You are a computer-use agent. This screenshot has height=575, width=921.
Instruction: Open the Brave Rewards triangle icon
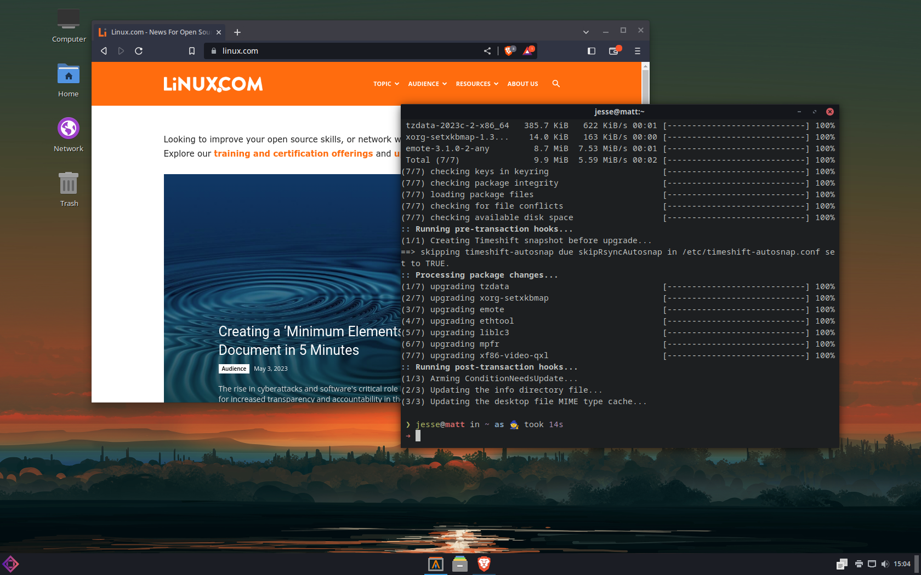(528, 51)
